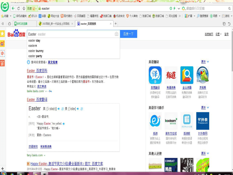Close the 360导航 tab

(x=72, y=24)
